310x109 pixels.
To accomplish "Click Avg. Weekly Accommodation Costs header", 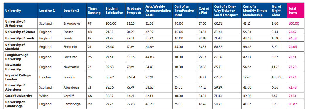I will pyautogui.click(x=158, y=11).
